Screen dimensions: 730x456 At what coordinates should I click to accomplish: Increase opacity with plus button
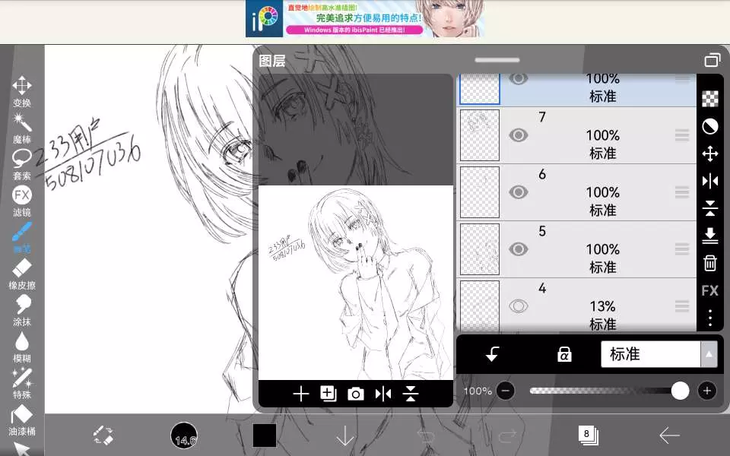point(706,391)
